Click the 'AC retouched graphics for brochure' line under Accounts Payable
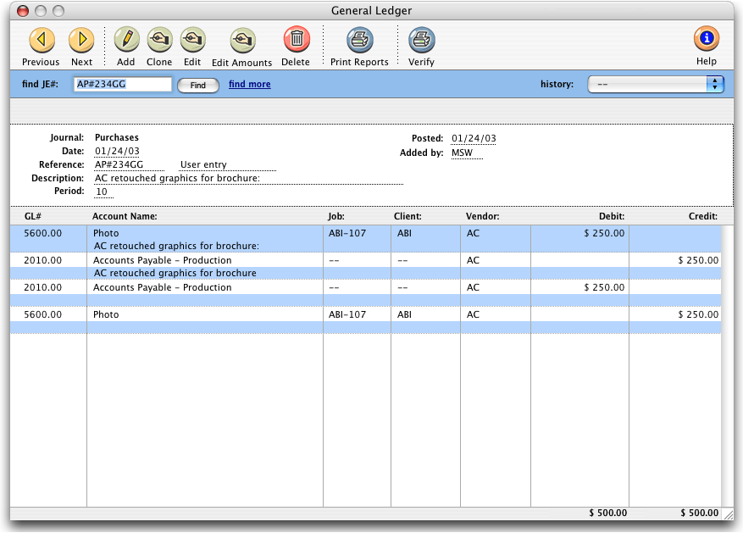 175,273
